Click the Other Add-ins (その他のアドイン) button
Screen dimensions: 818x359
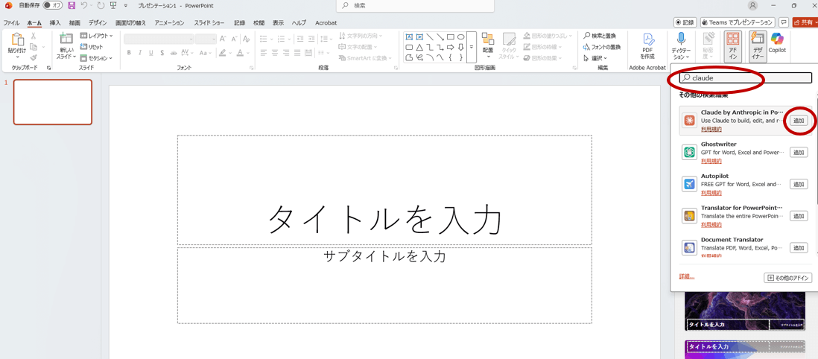point(787,278)
